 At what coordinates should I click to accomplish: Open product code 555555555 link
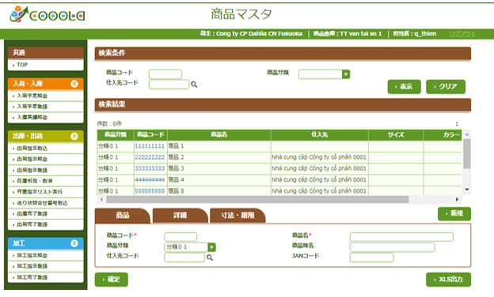click(150, 191)
